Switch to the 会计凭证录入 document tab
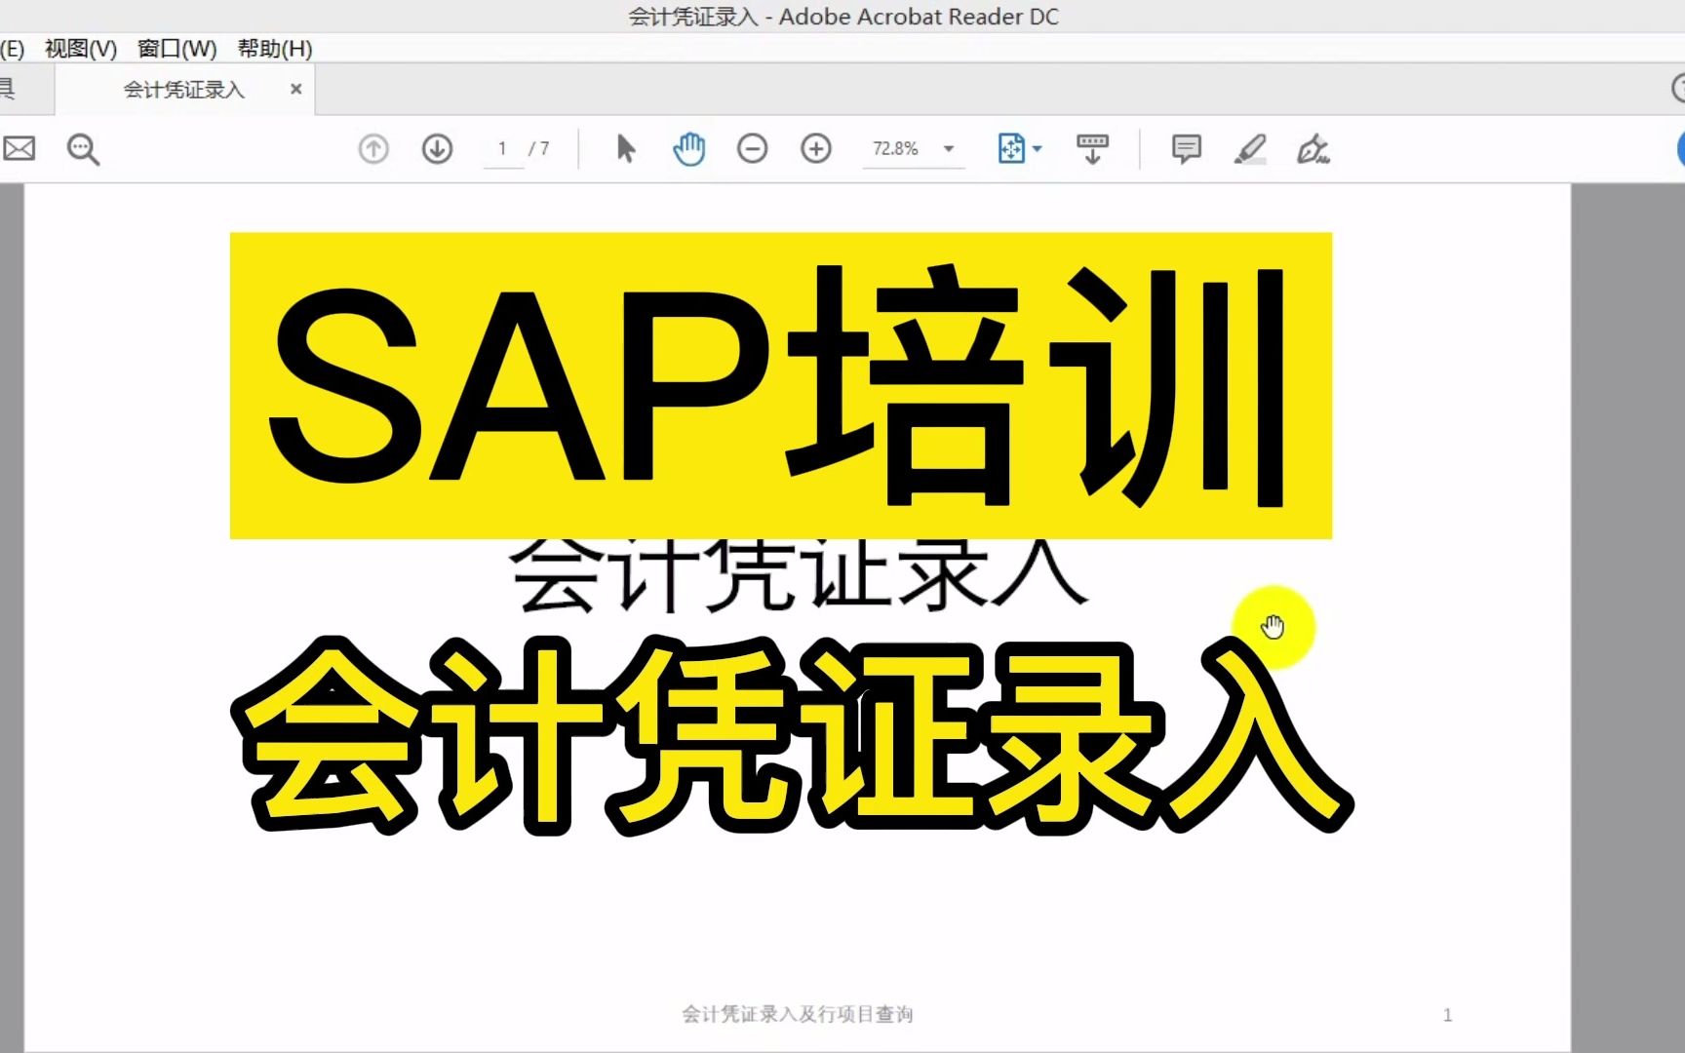Screen dimensions: 1685x1053 pos(183,90)
